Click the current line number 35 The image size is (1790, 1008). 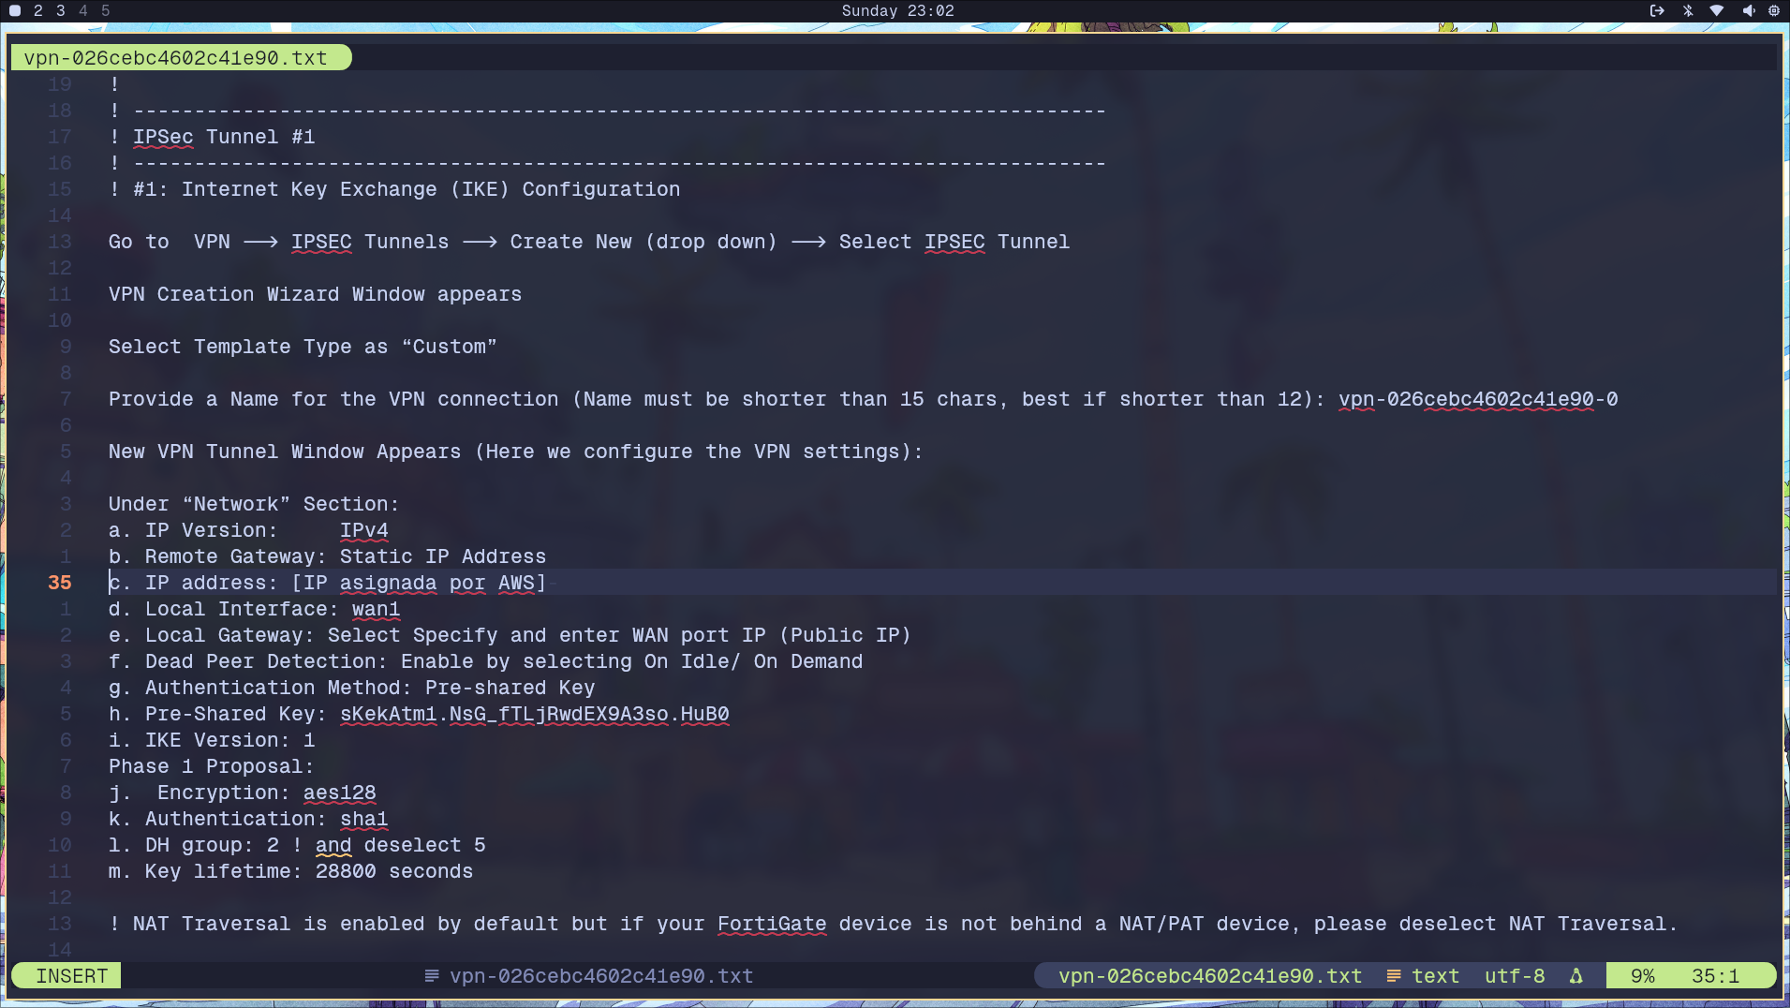pyautogui.click(x=60, y=583)
